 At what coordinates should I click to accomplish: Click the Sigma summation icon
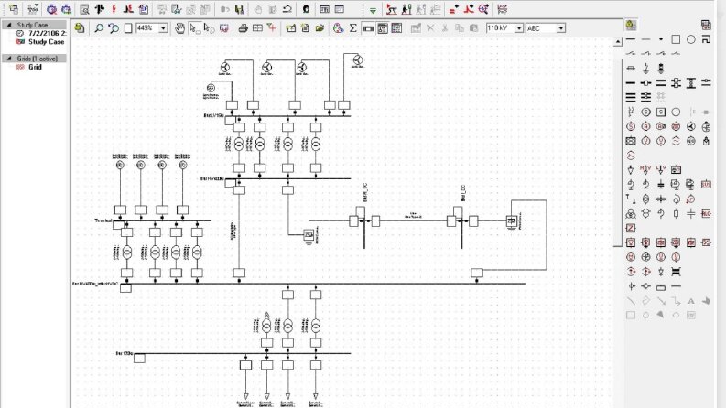coord(352,28)
